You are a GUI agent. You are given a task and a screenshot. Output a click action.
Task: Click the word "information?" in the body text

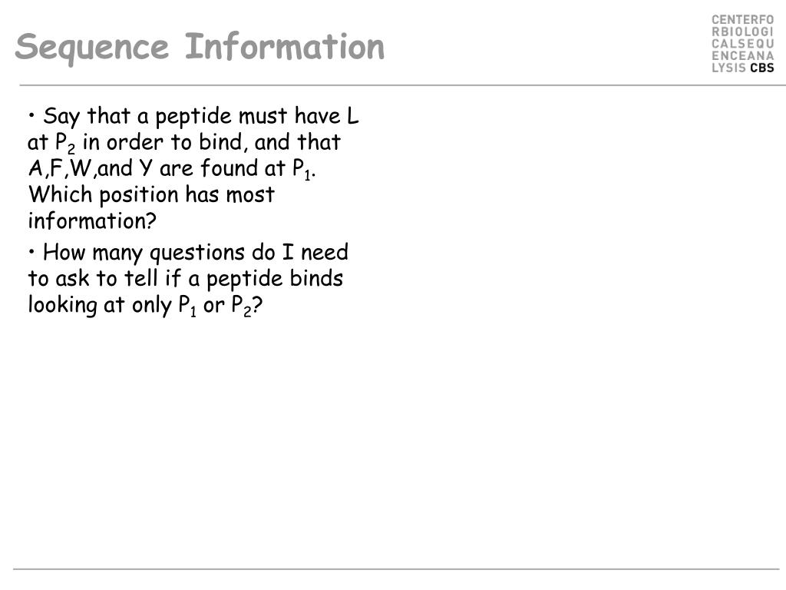click(x=92, y=220)
